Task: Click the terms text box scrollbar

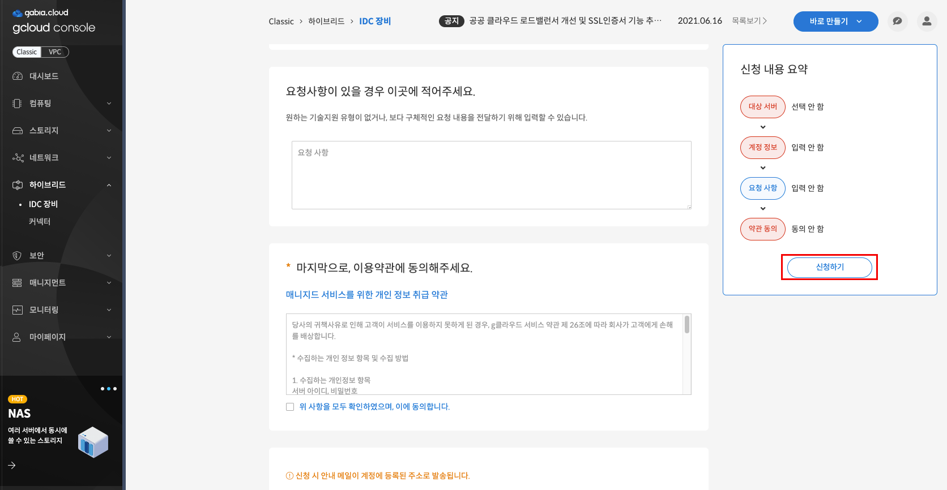Action: 686,325
